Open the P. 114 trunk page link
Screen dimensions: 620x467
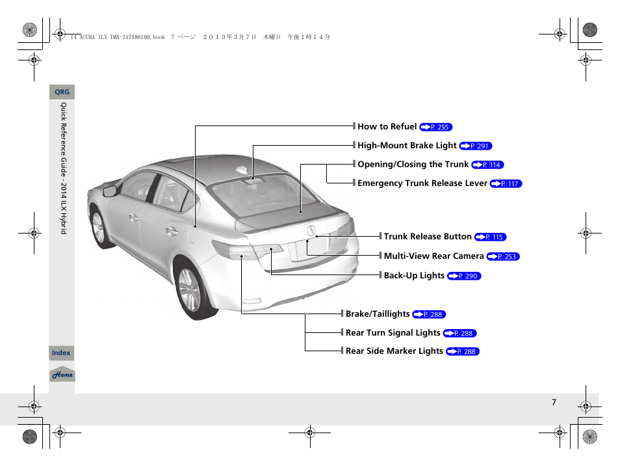click(x=487, y=165)
